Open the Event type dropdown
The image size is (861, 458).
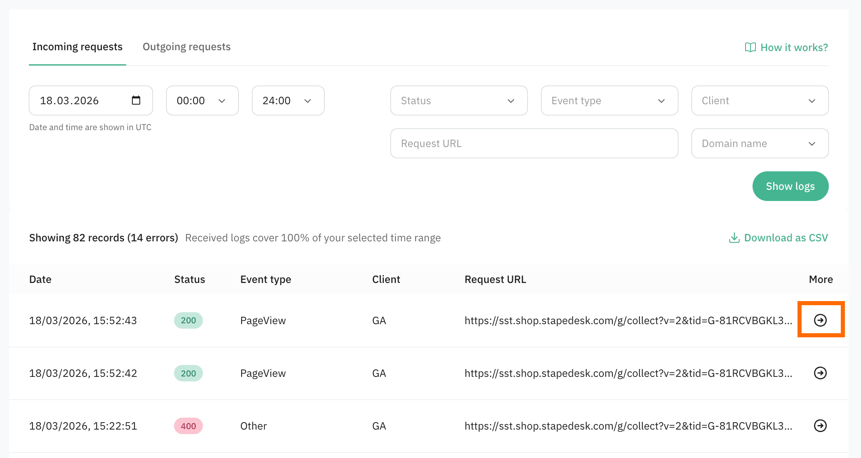tap(609, 100)
